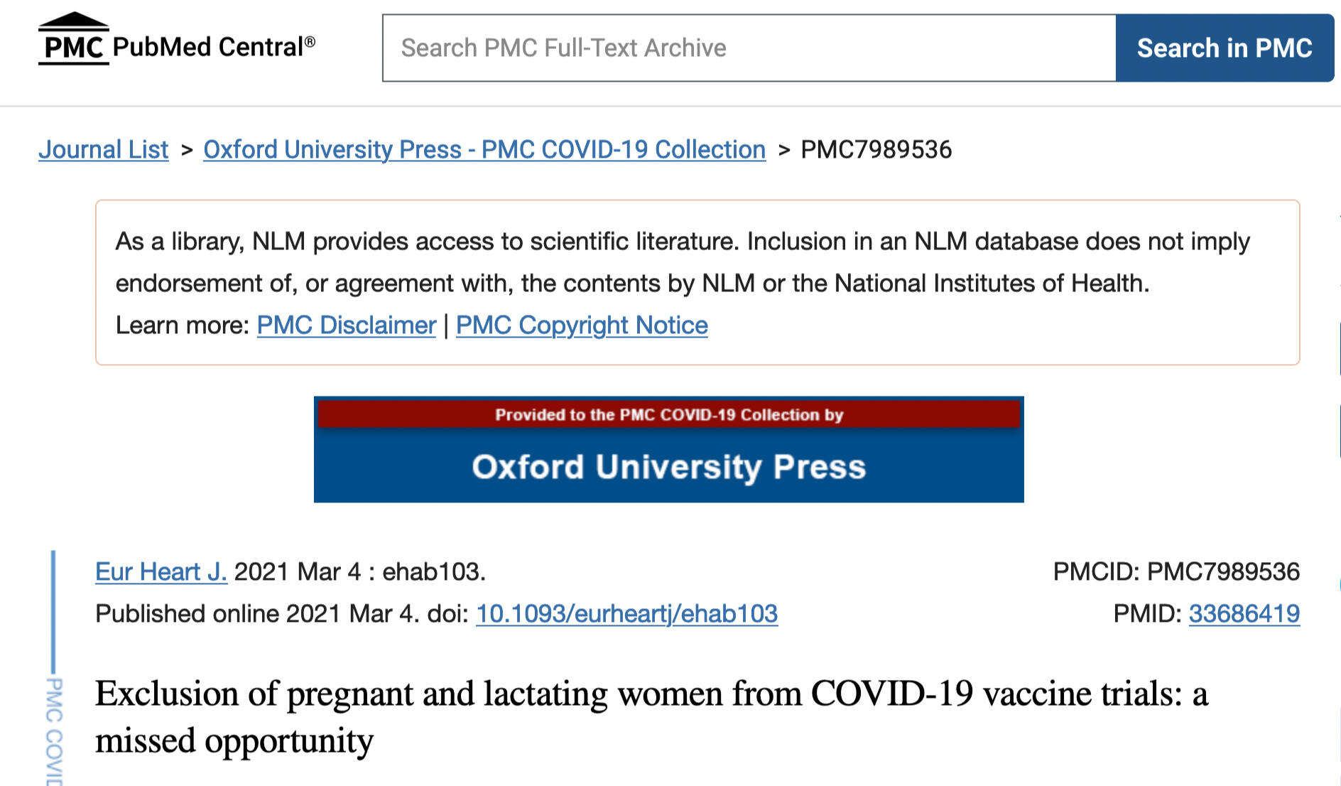
Task: Click the PMC7989536 breadcrumb text
Action: point(876,149)
